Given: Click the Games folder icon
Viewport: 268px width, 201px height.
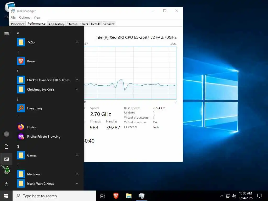Looking at the screenshot, I should tap(21, 155).
